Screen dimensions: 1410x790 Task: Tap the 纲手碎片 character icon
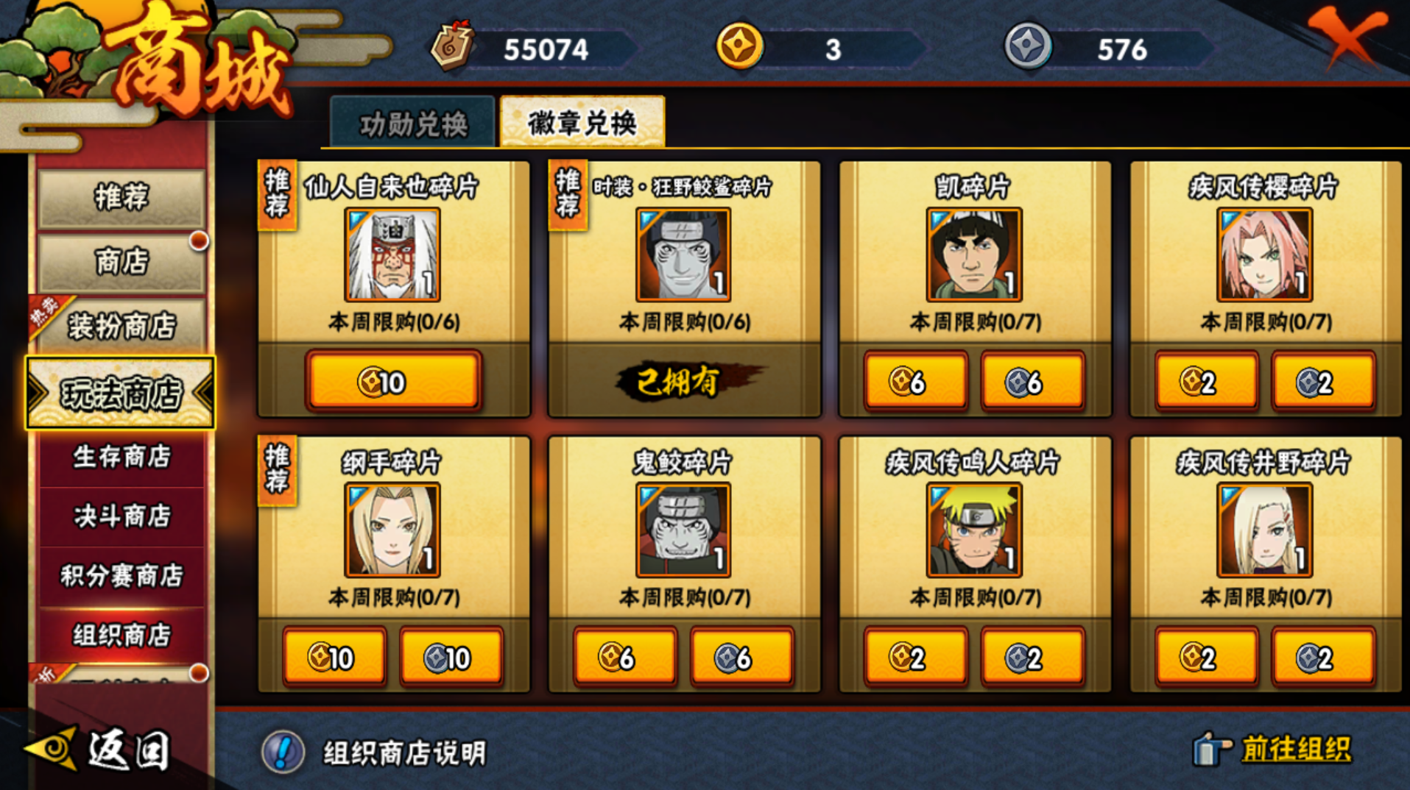392,530
